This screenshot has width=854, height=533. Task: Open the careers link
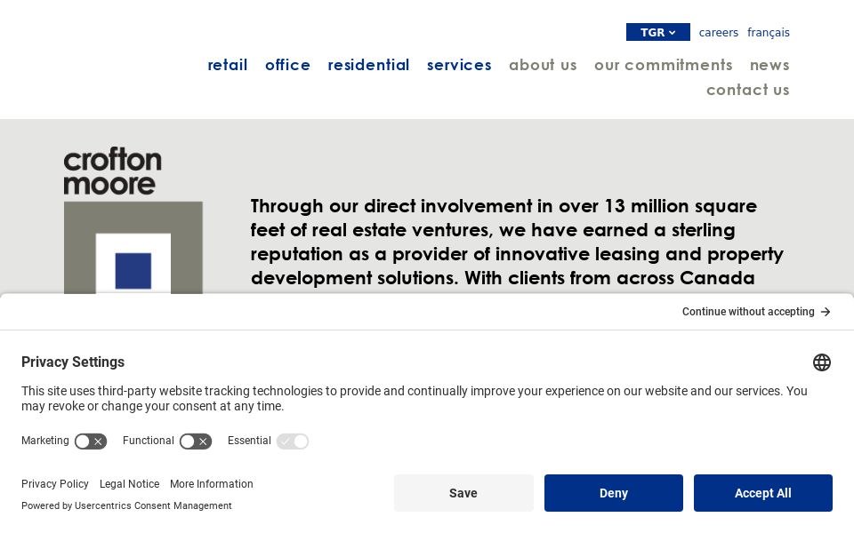point(719,33)
